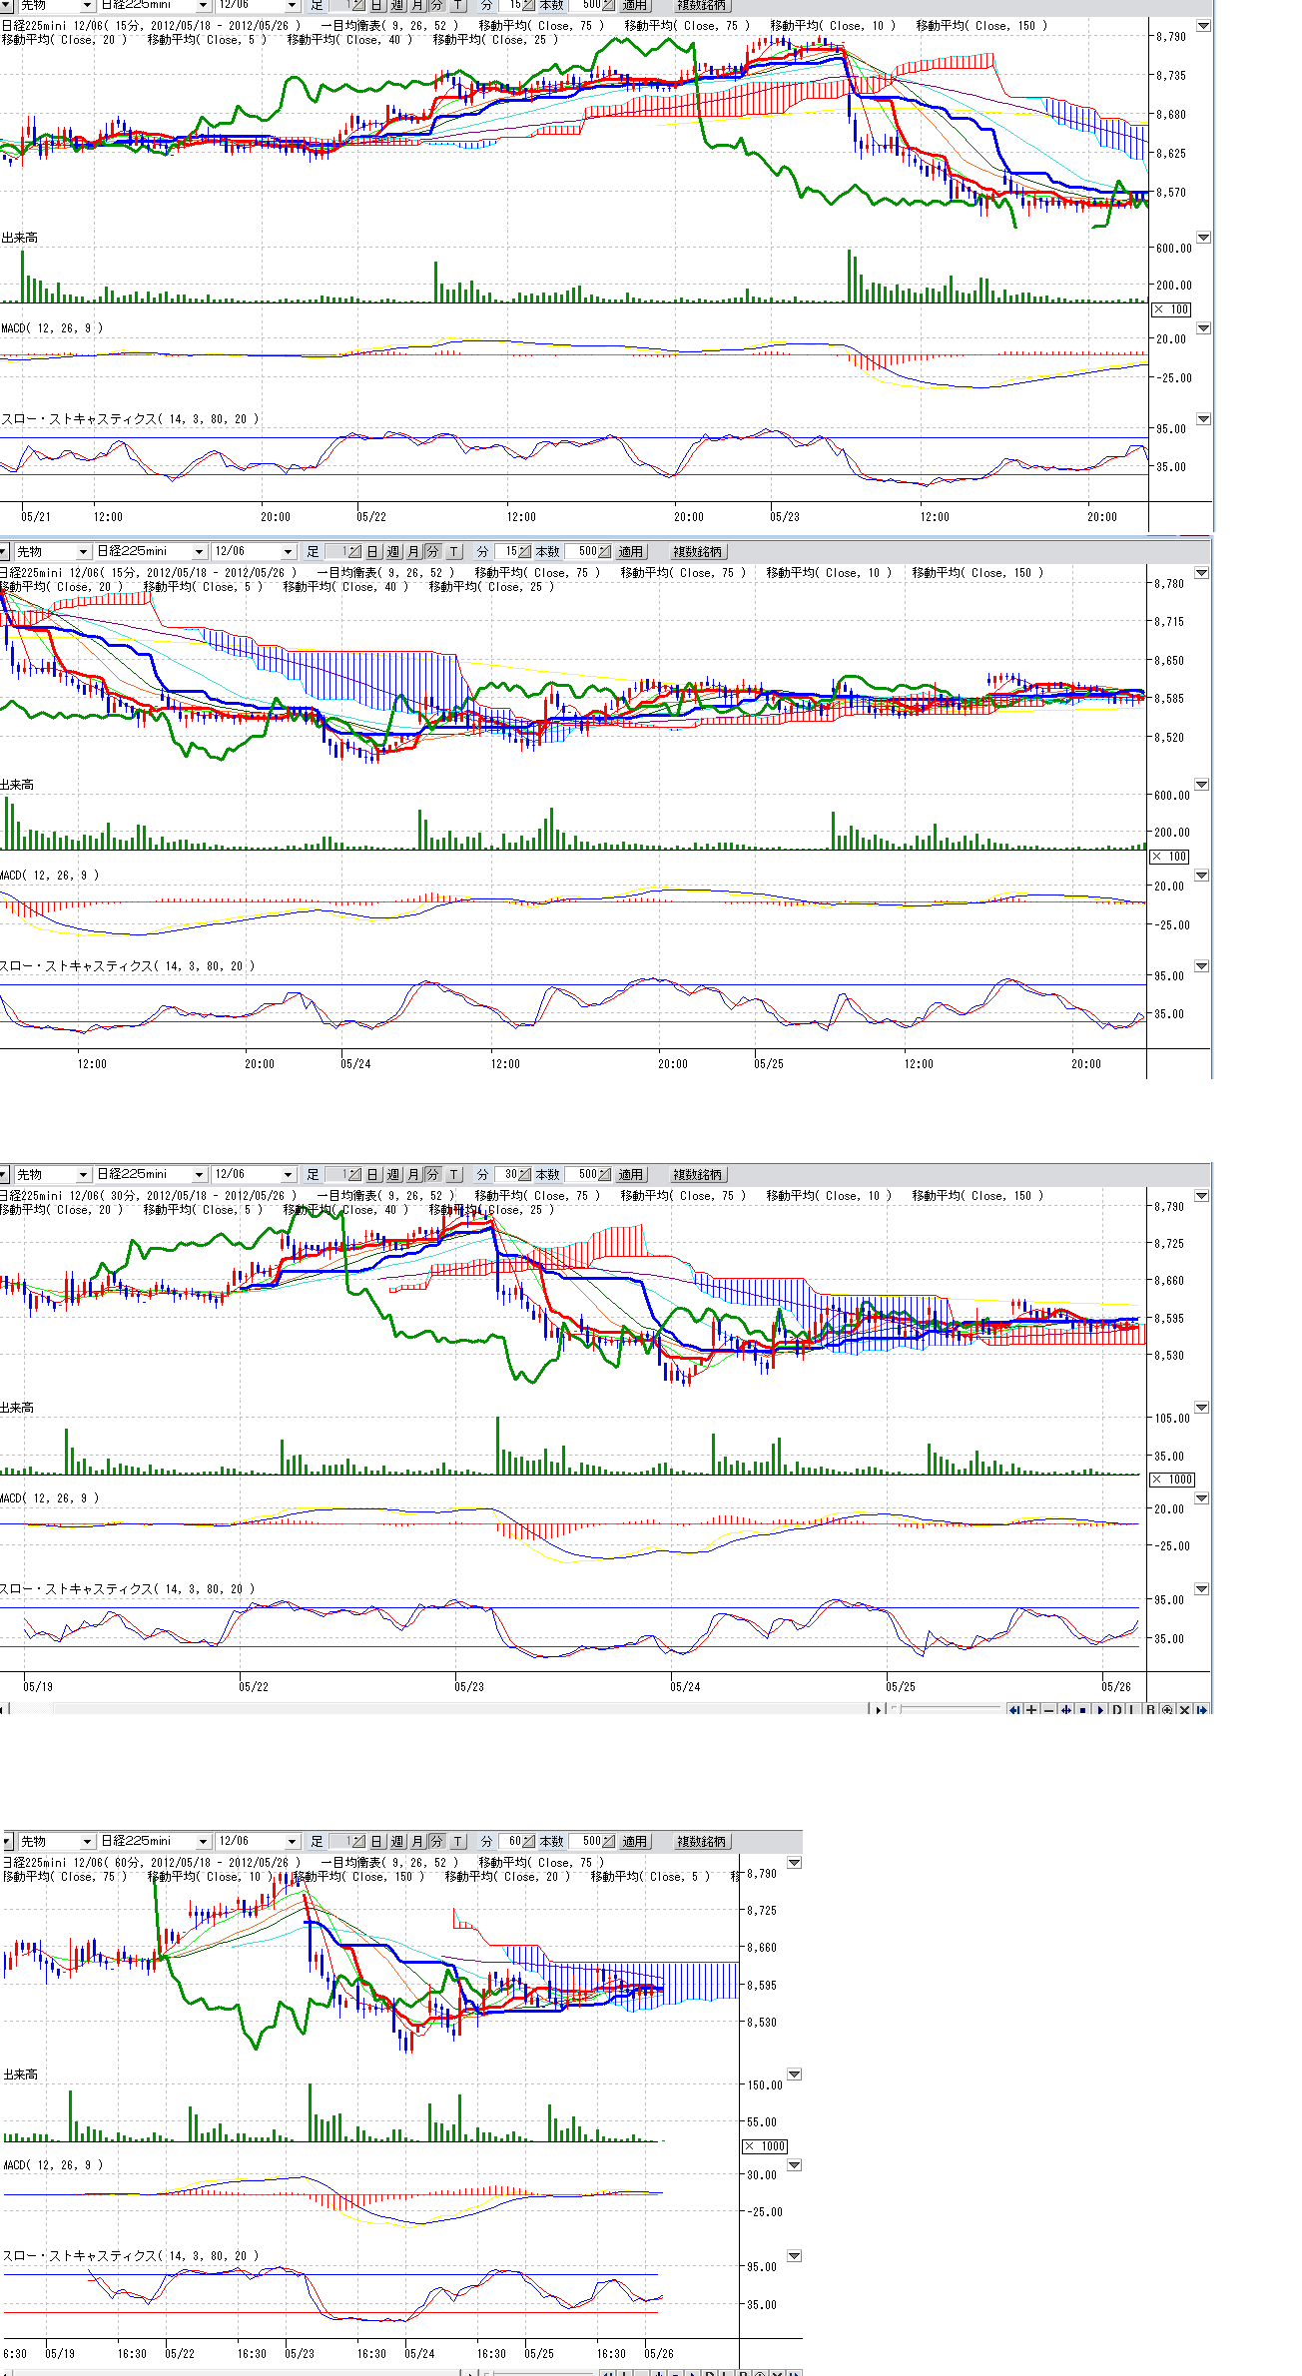Toggle the 週 weekly period in 30-minute chart toolbar
This screenshot has width=1302, height=2376.
tap(392, 1175)
